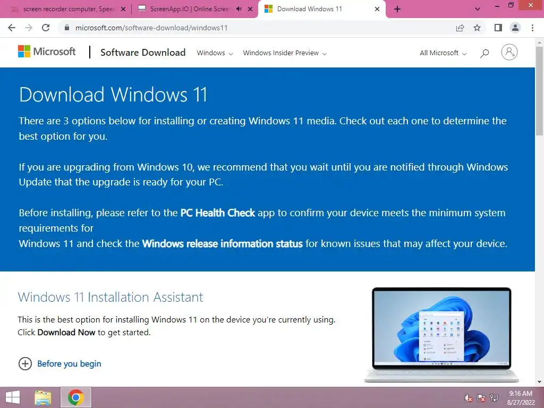Image resolution: width=544 pixels, height=408 pixels.
Task: Click the page vertical scrollbar thumb
Action: pos(539,91)
